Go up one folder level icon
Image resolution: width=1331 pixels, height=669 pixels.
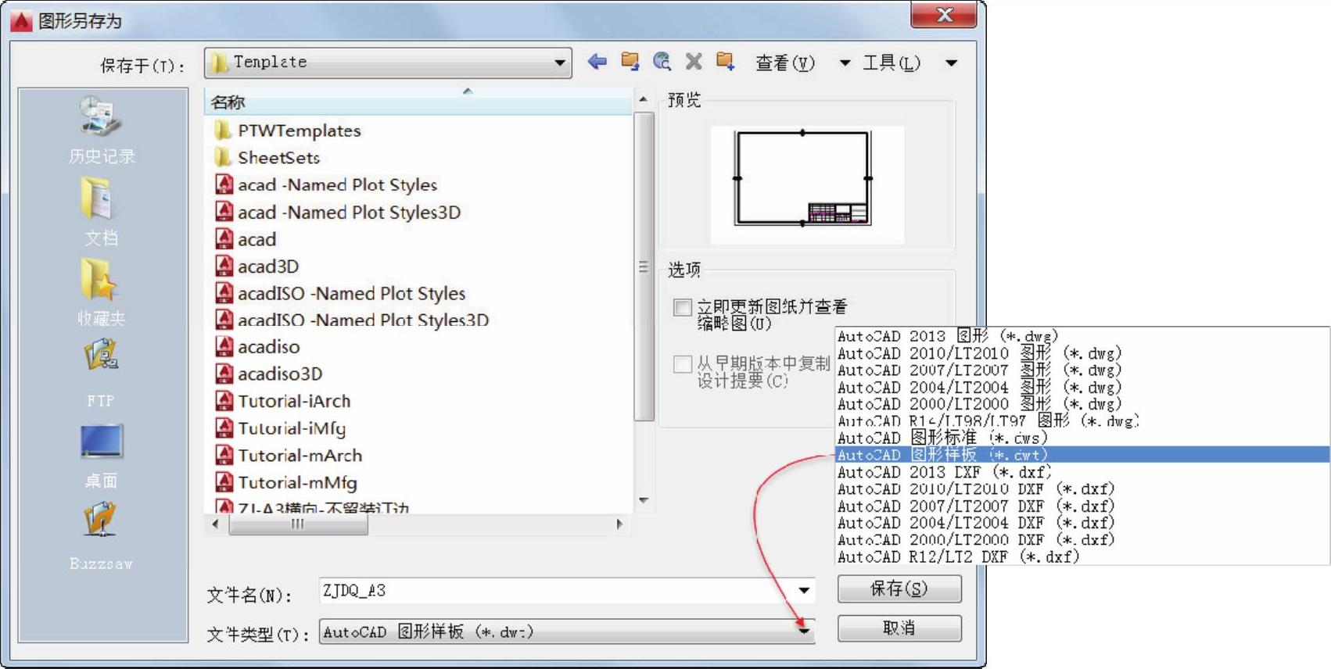click(x=630, y=61)
